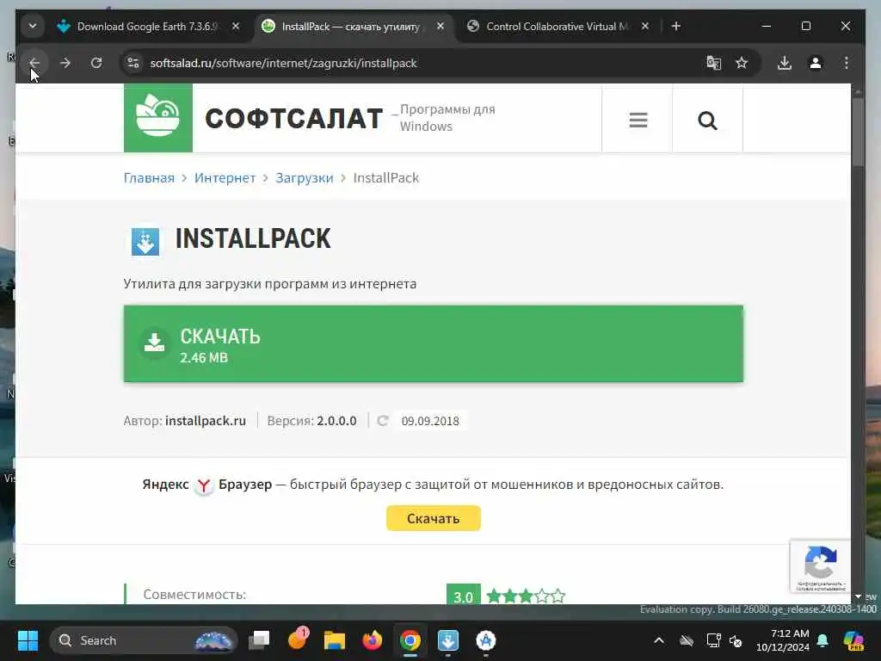Viewport: 881px width, 661px height.
Task: Click the browser forward arrow
Action: coord(65,63)
